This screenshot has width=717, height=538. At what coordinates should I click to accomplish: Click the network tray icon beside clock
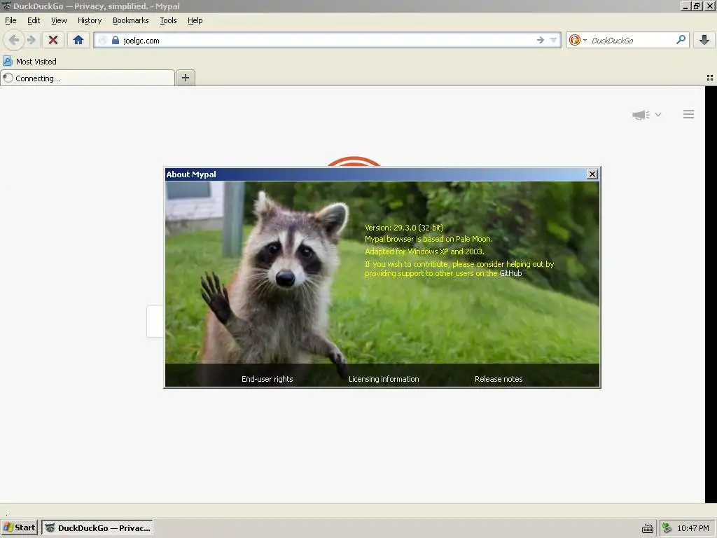click(667, 528)
